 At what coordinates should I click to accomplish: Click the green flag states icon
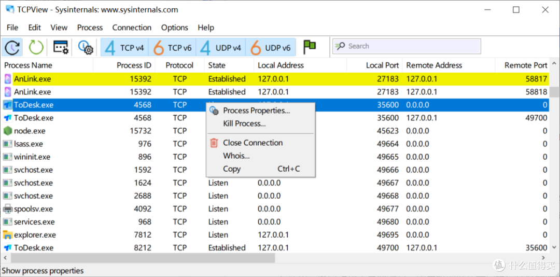point(310,47)
